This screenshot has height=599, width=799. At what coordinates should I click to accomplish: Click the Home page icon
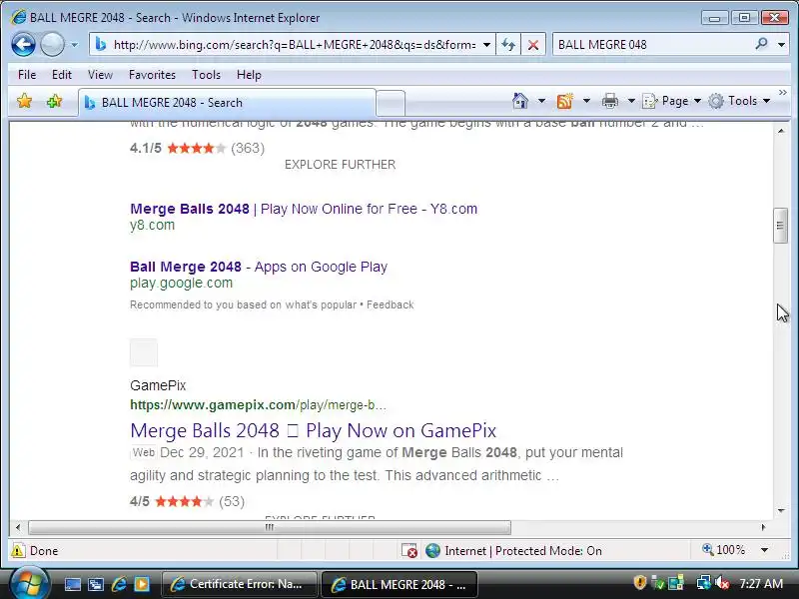click(519, 101)
